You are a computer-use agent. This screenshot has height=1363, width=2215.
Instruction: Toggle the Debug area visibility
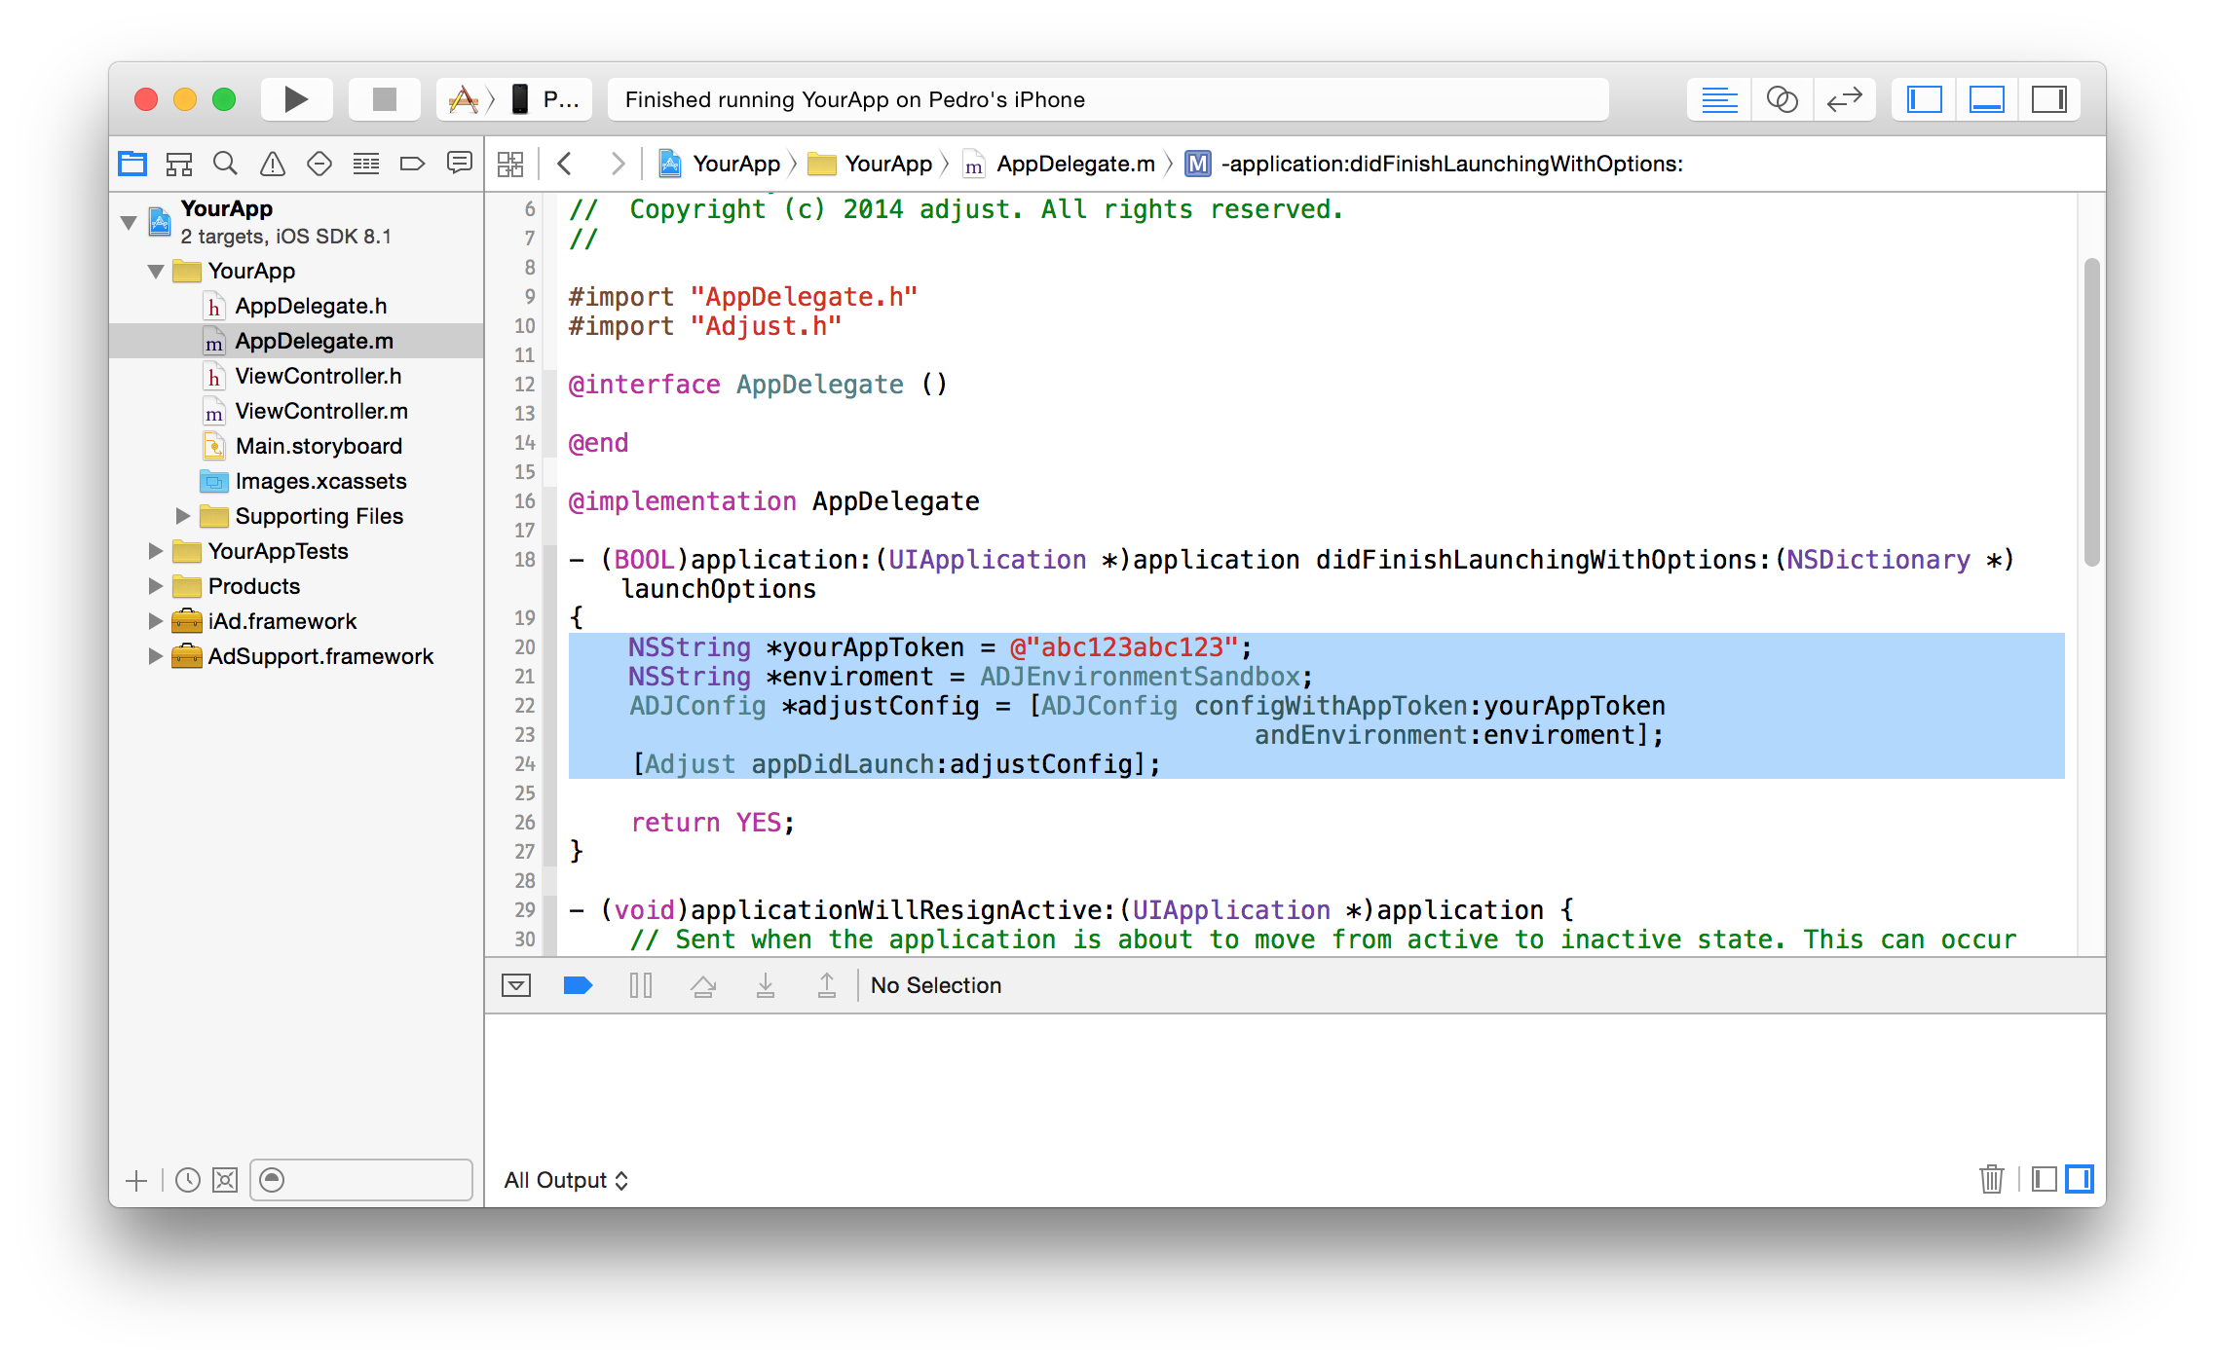pos(1986,99)
